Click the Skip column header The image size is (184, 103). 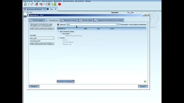103,29
